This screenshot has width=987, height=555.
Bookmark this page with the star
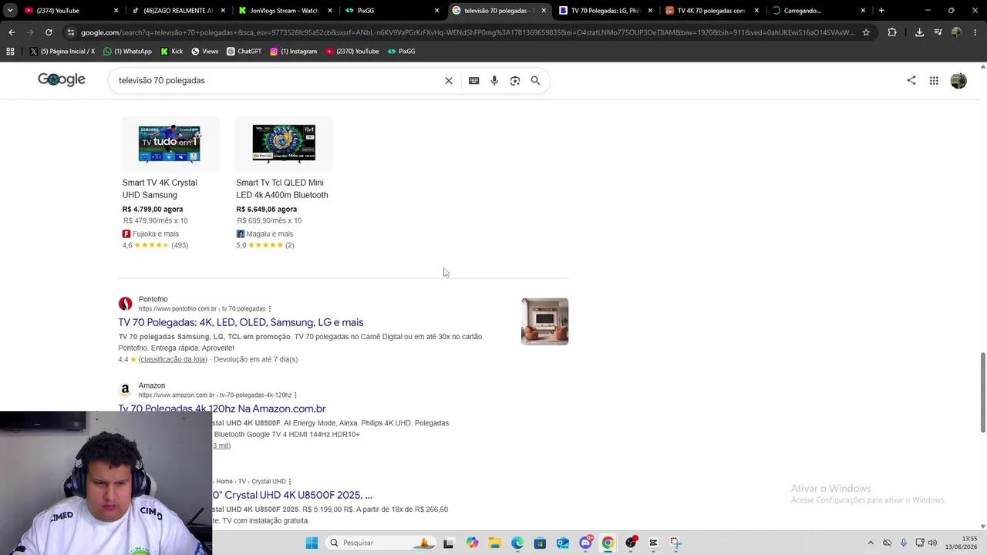[x=866, y=32]
